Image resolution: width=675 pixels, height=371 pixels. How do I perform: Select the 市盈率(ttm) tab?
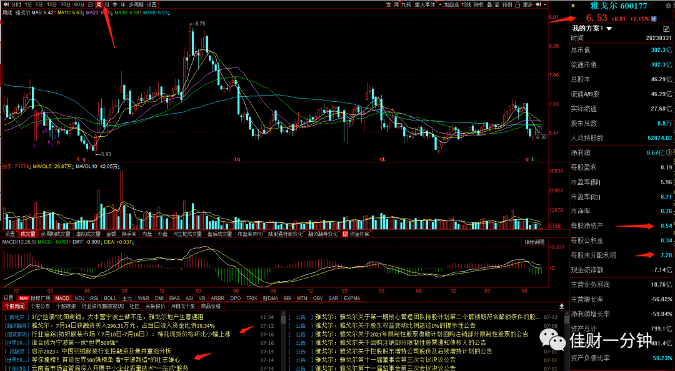250,234
